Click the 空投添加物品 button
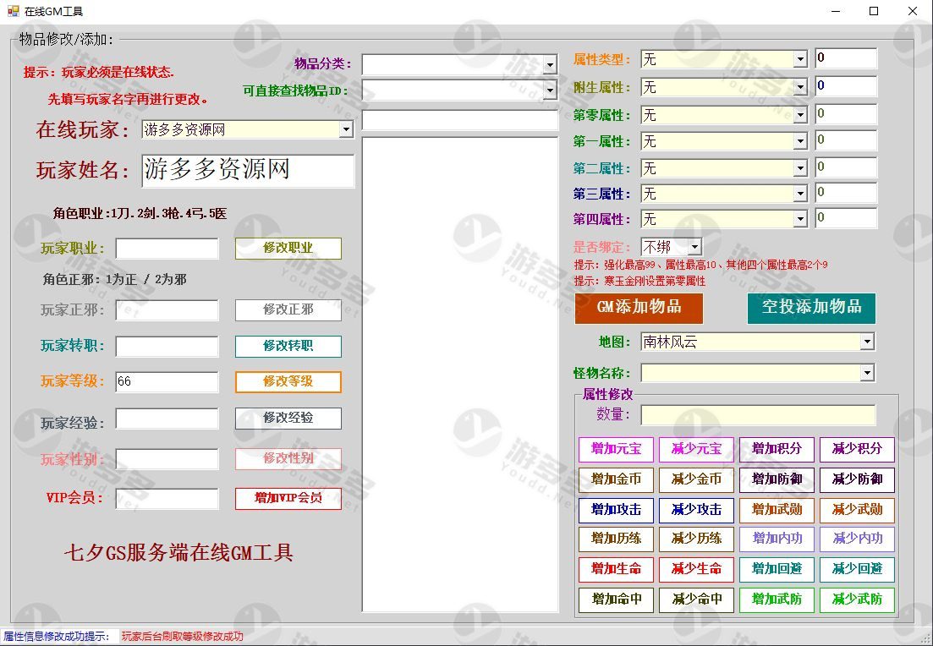Screen dimensions: 933x646 810,308
